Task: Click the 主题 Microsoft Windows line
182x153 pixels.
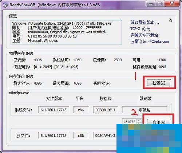Action: click(x=35, y=40)
